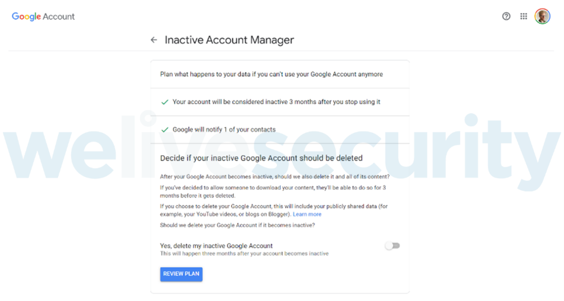Click the 'Should we delete your Google Account' question
The width and height of the screenshot is (564, 301).
(x=237, y=225)
